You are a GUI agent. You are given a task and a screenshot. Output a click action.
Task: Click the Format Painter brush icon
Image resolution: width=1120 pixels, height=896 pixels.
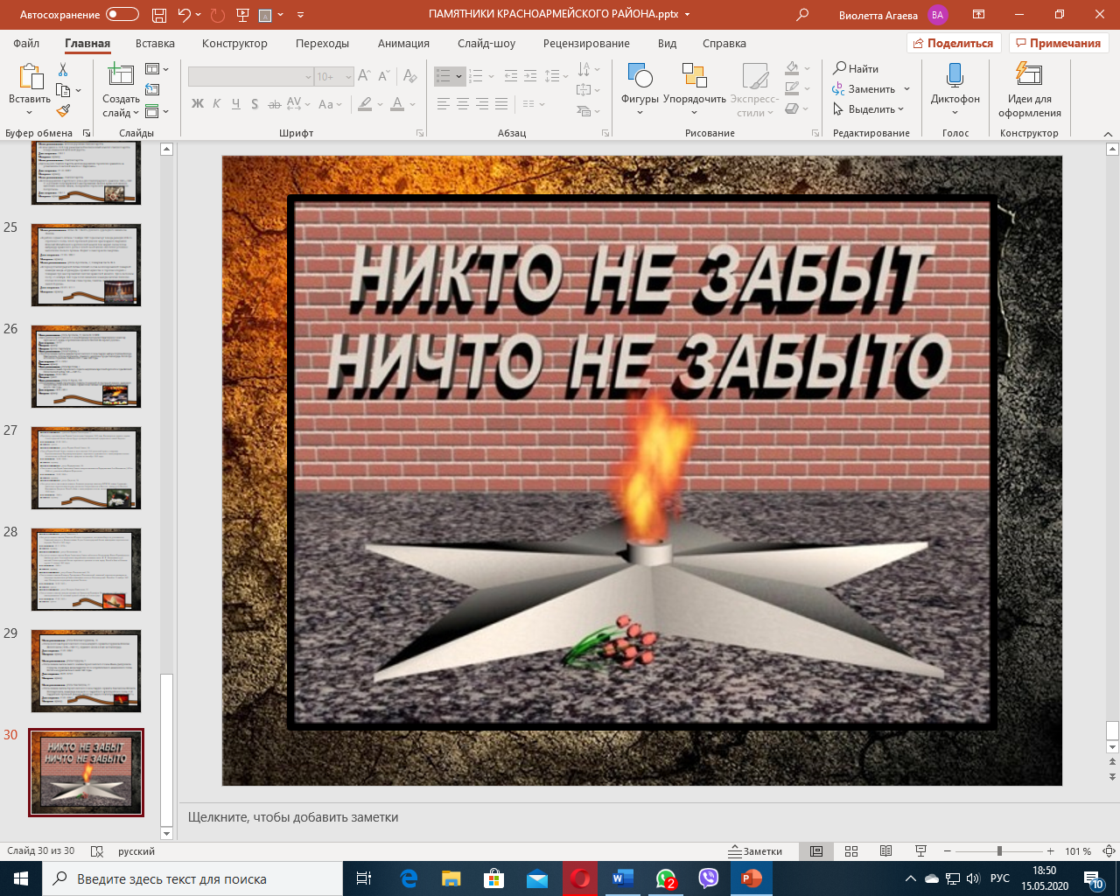(63, 111)
